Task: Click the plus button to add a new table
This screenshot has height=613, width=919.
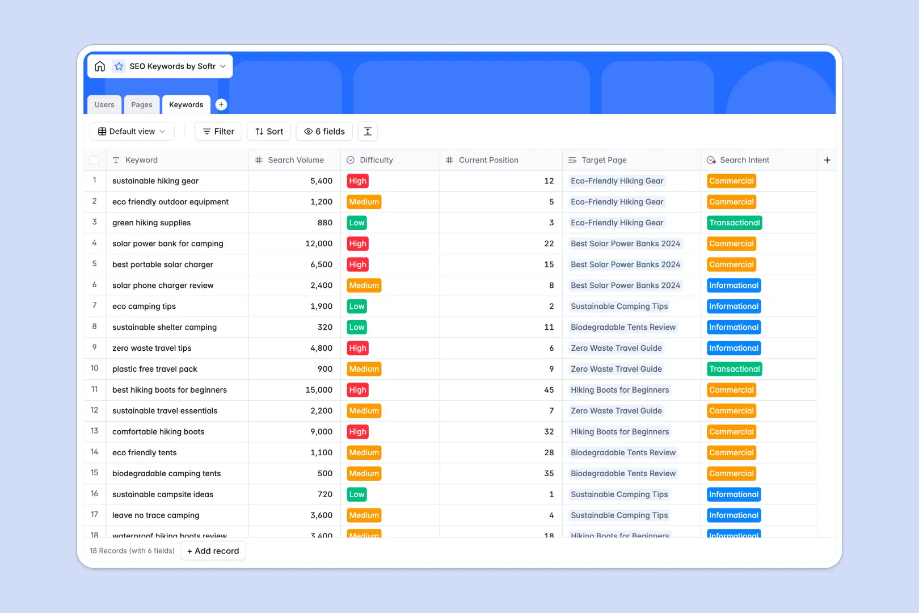Action: pos(221,104)
